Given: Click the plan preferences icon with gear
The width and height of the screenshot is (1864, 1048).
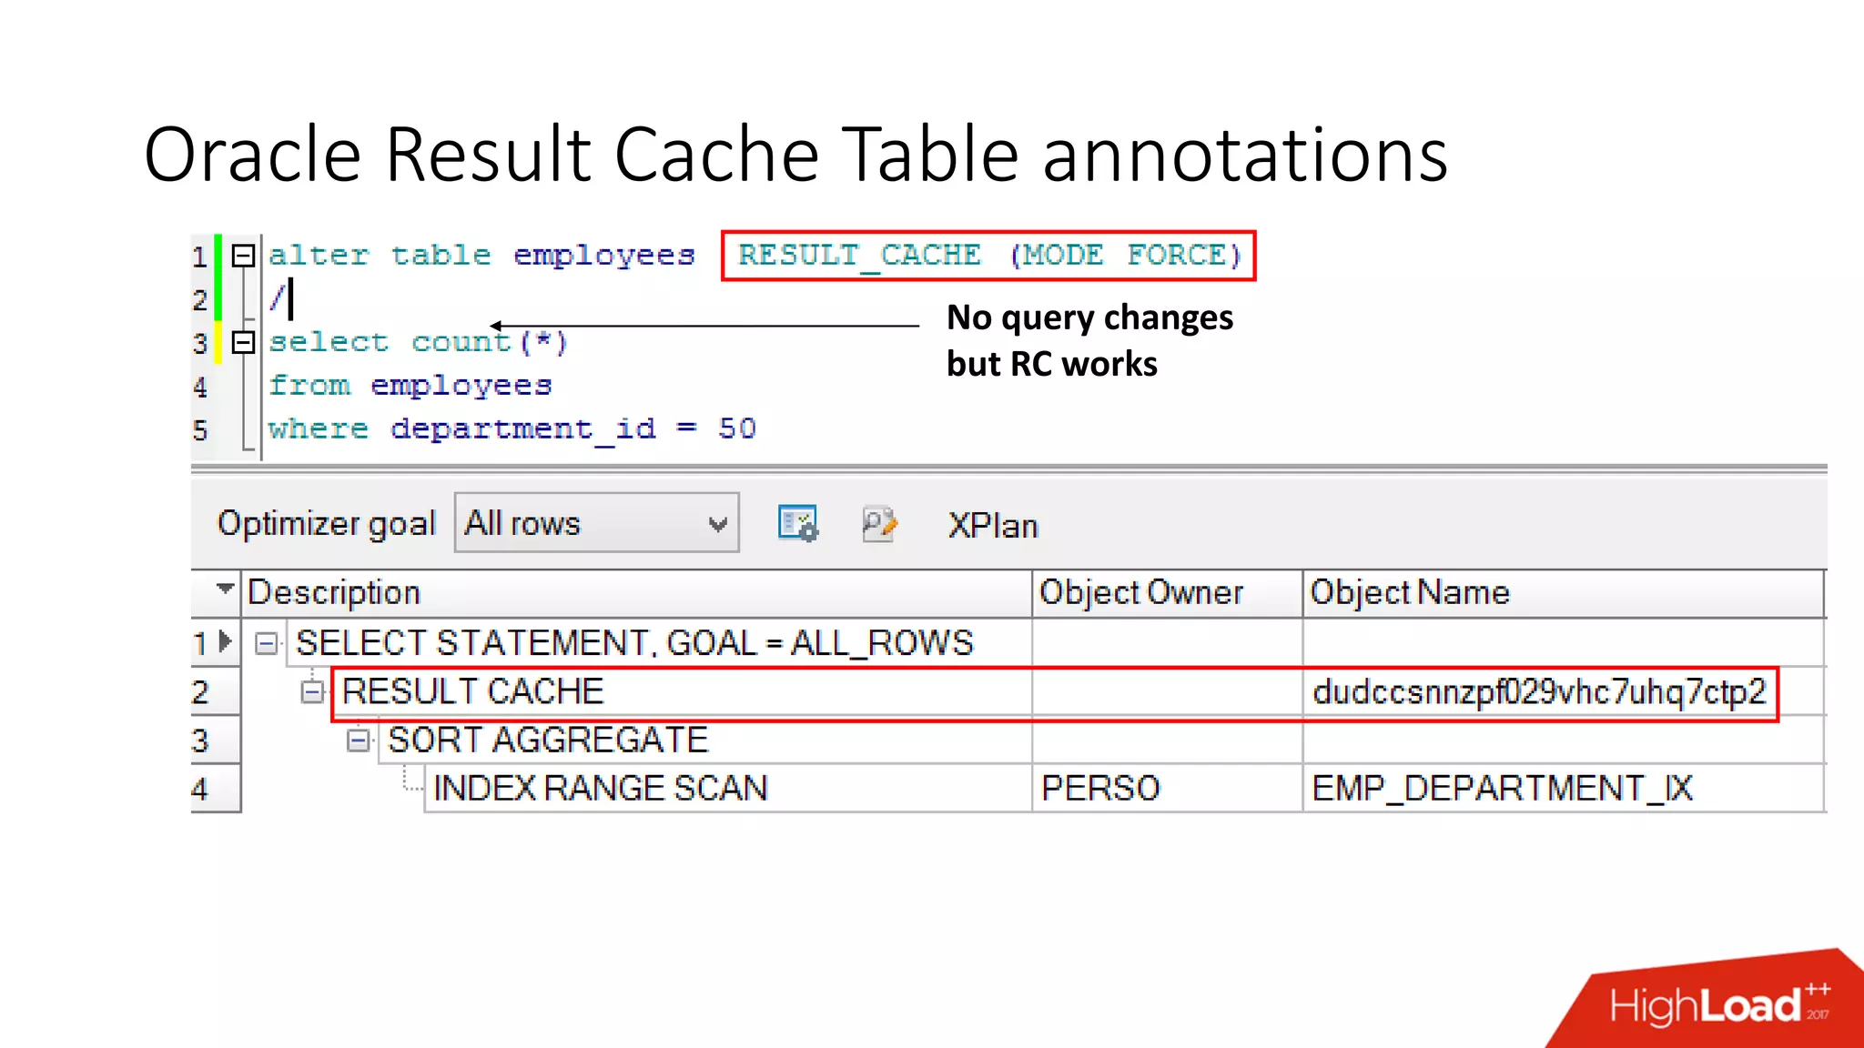Looking at the screenshot, I should point(798,524).
